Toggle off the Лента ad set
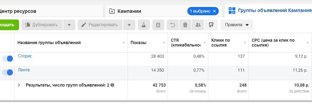 [x=8, y=72]
